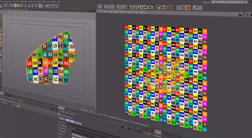Click four-arrow pan icon above UV canvas
The height and width of the screenshot is (138, 252).
pyautogui.click(x=247, y=14)
